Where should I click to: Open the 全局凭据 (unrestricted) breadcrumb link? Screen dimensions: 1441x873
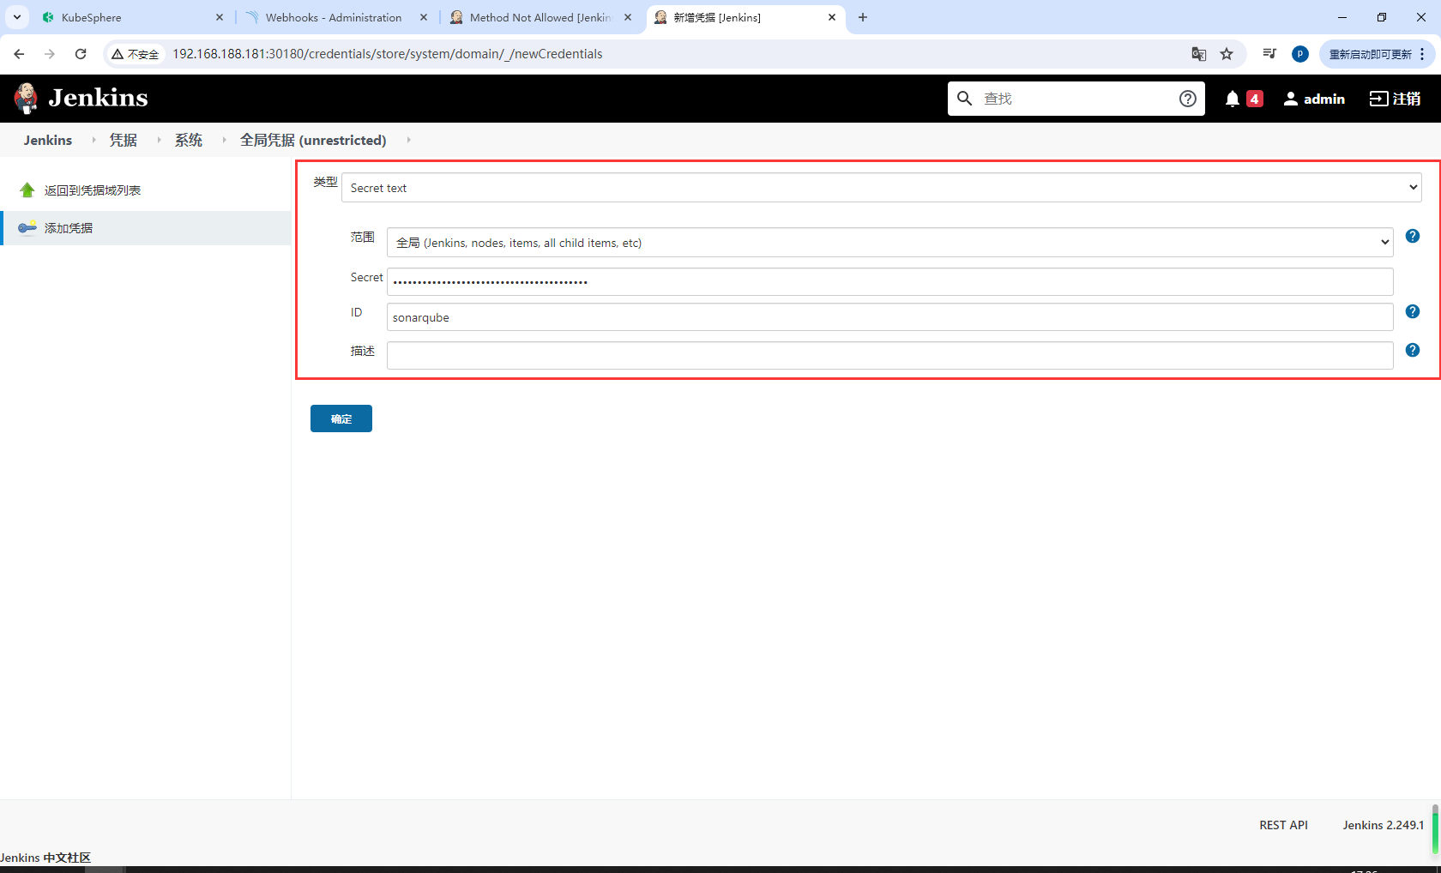click(313, 140)
